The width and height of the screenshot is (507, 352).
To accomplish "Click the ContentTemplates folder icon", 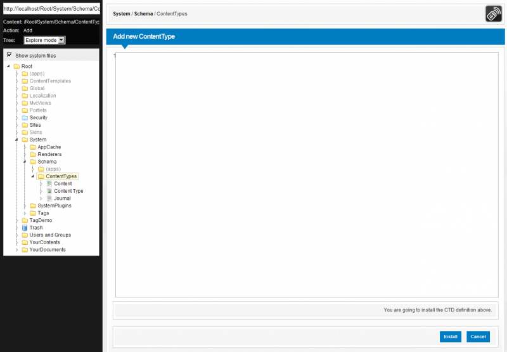I will pos(25,81).
